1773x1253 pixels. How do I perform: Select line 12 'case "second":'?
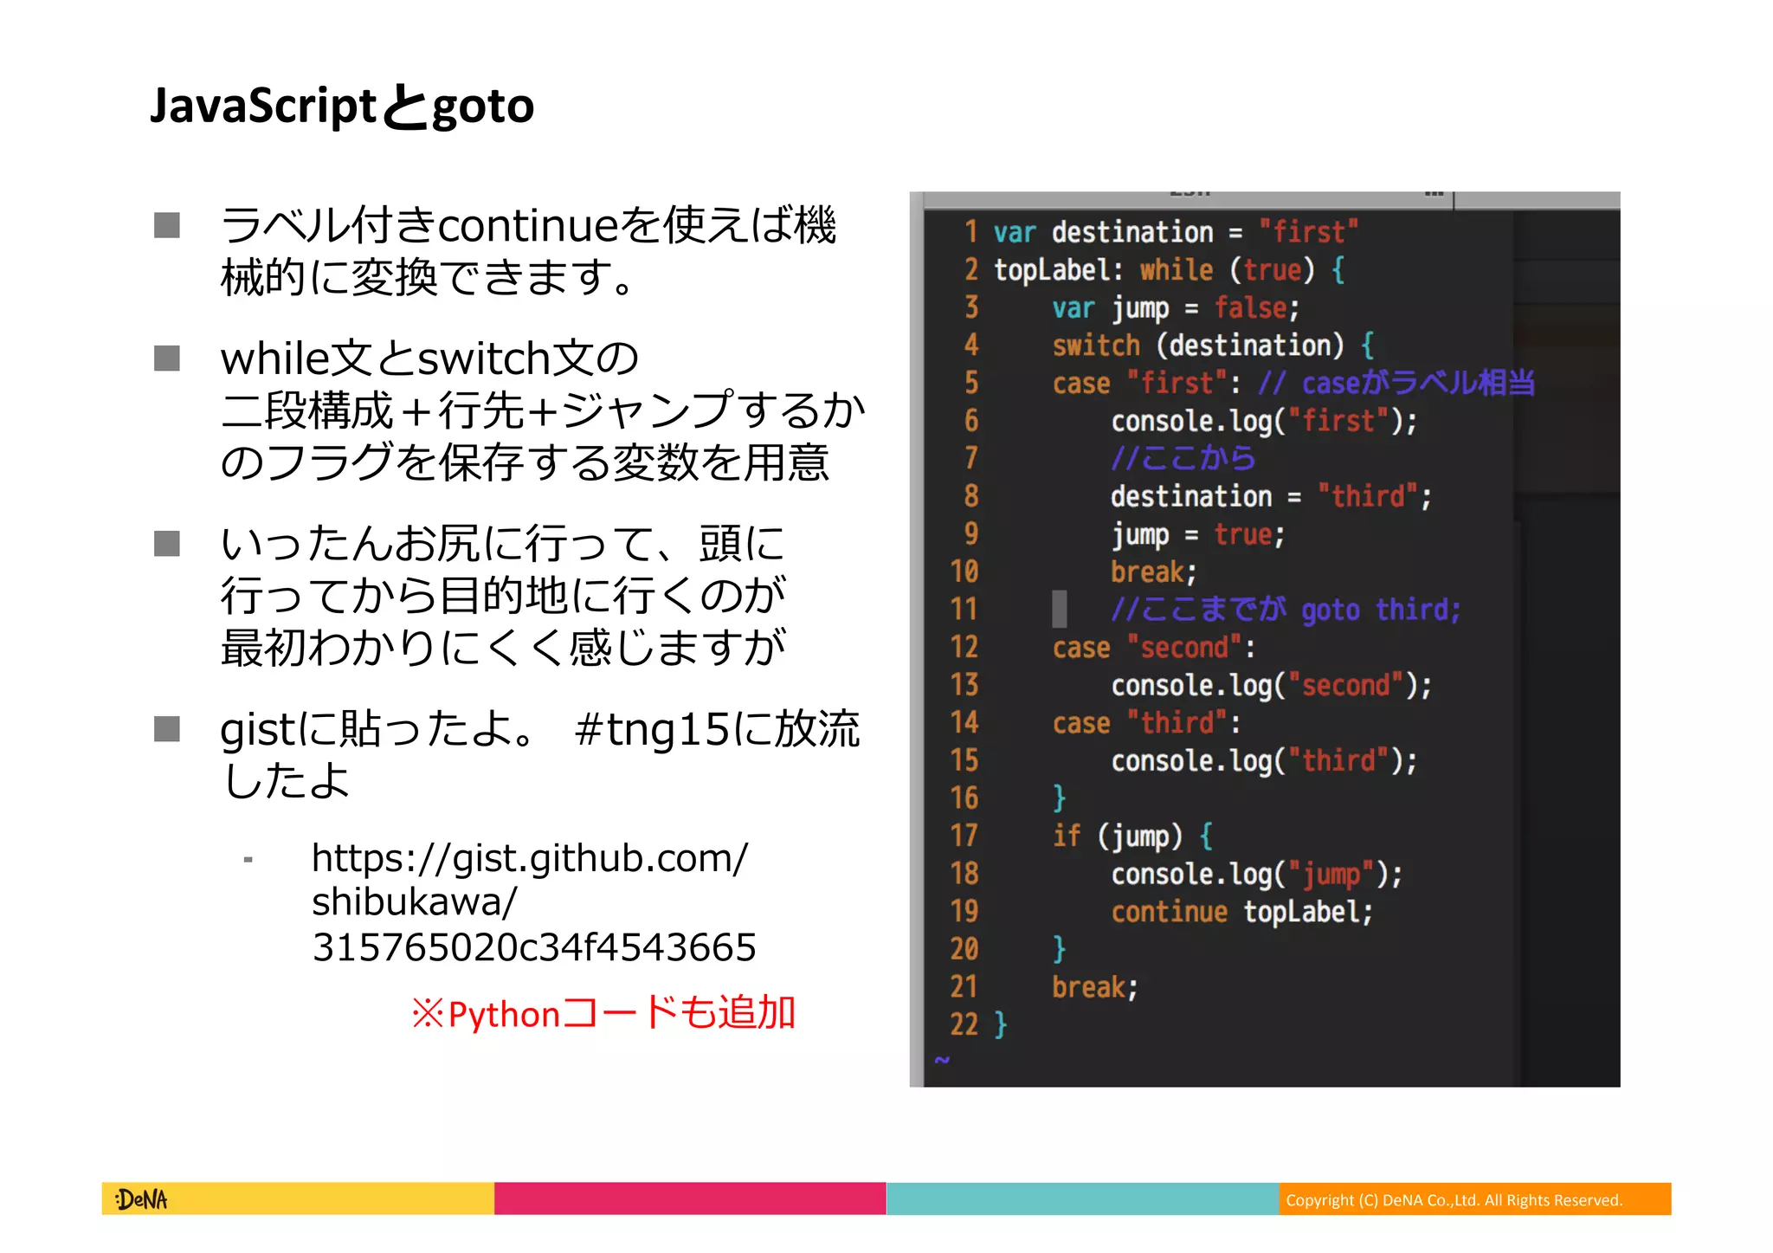(x=1153, y=648)
